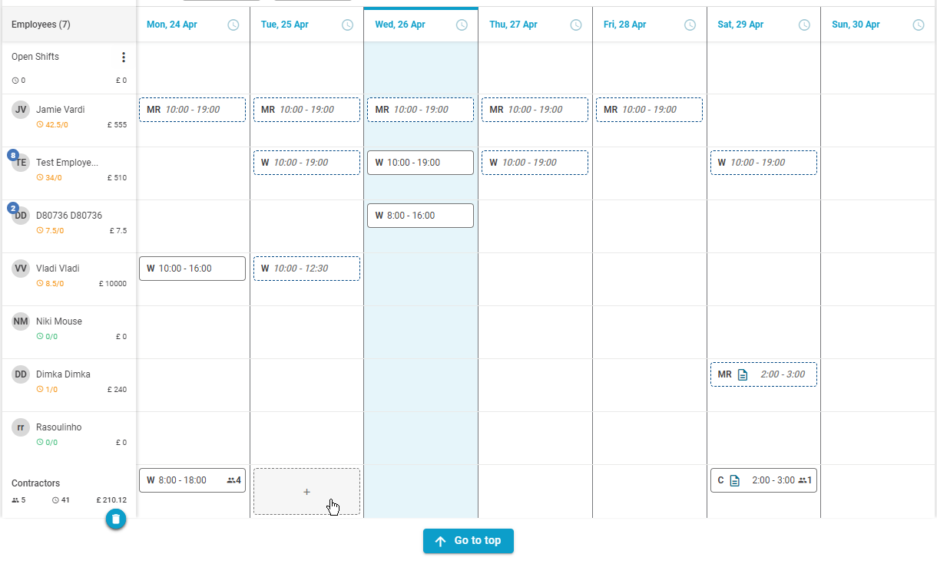Click the blue trash delete icon
937x567 pixels.
[116, 519]
